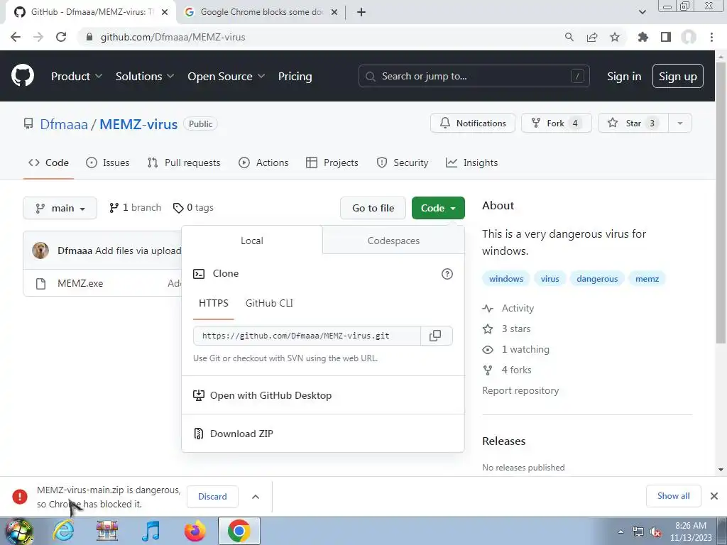The width and height of the screenshot is (727, 545).
Task: Click the Notifications button
Action: click(472, 123)
